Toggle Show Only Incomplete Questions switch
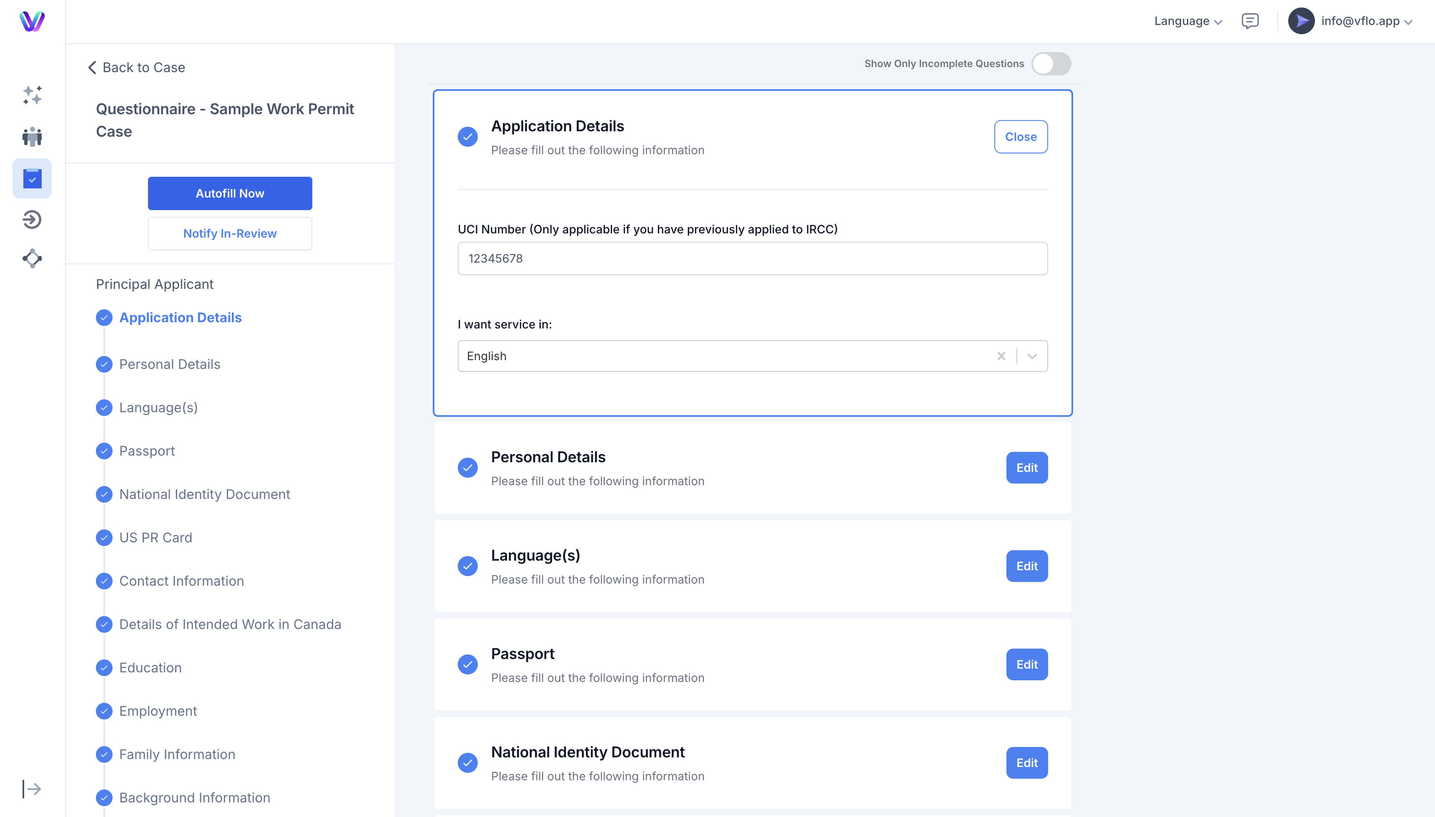This screenshot has width=1435, height=817. 1051,63
